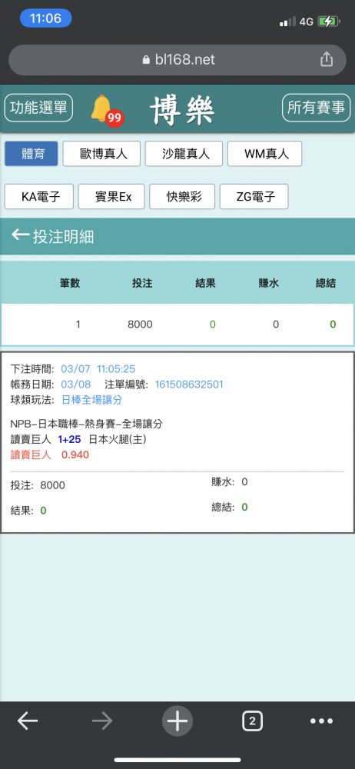Tap the browser forward arrow

102,721
